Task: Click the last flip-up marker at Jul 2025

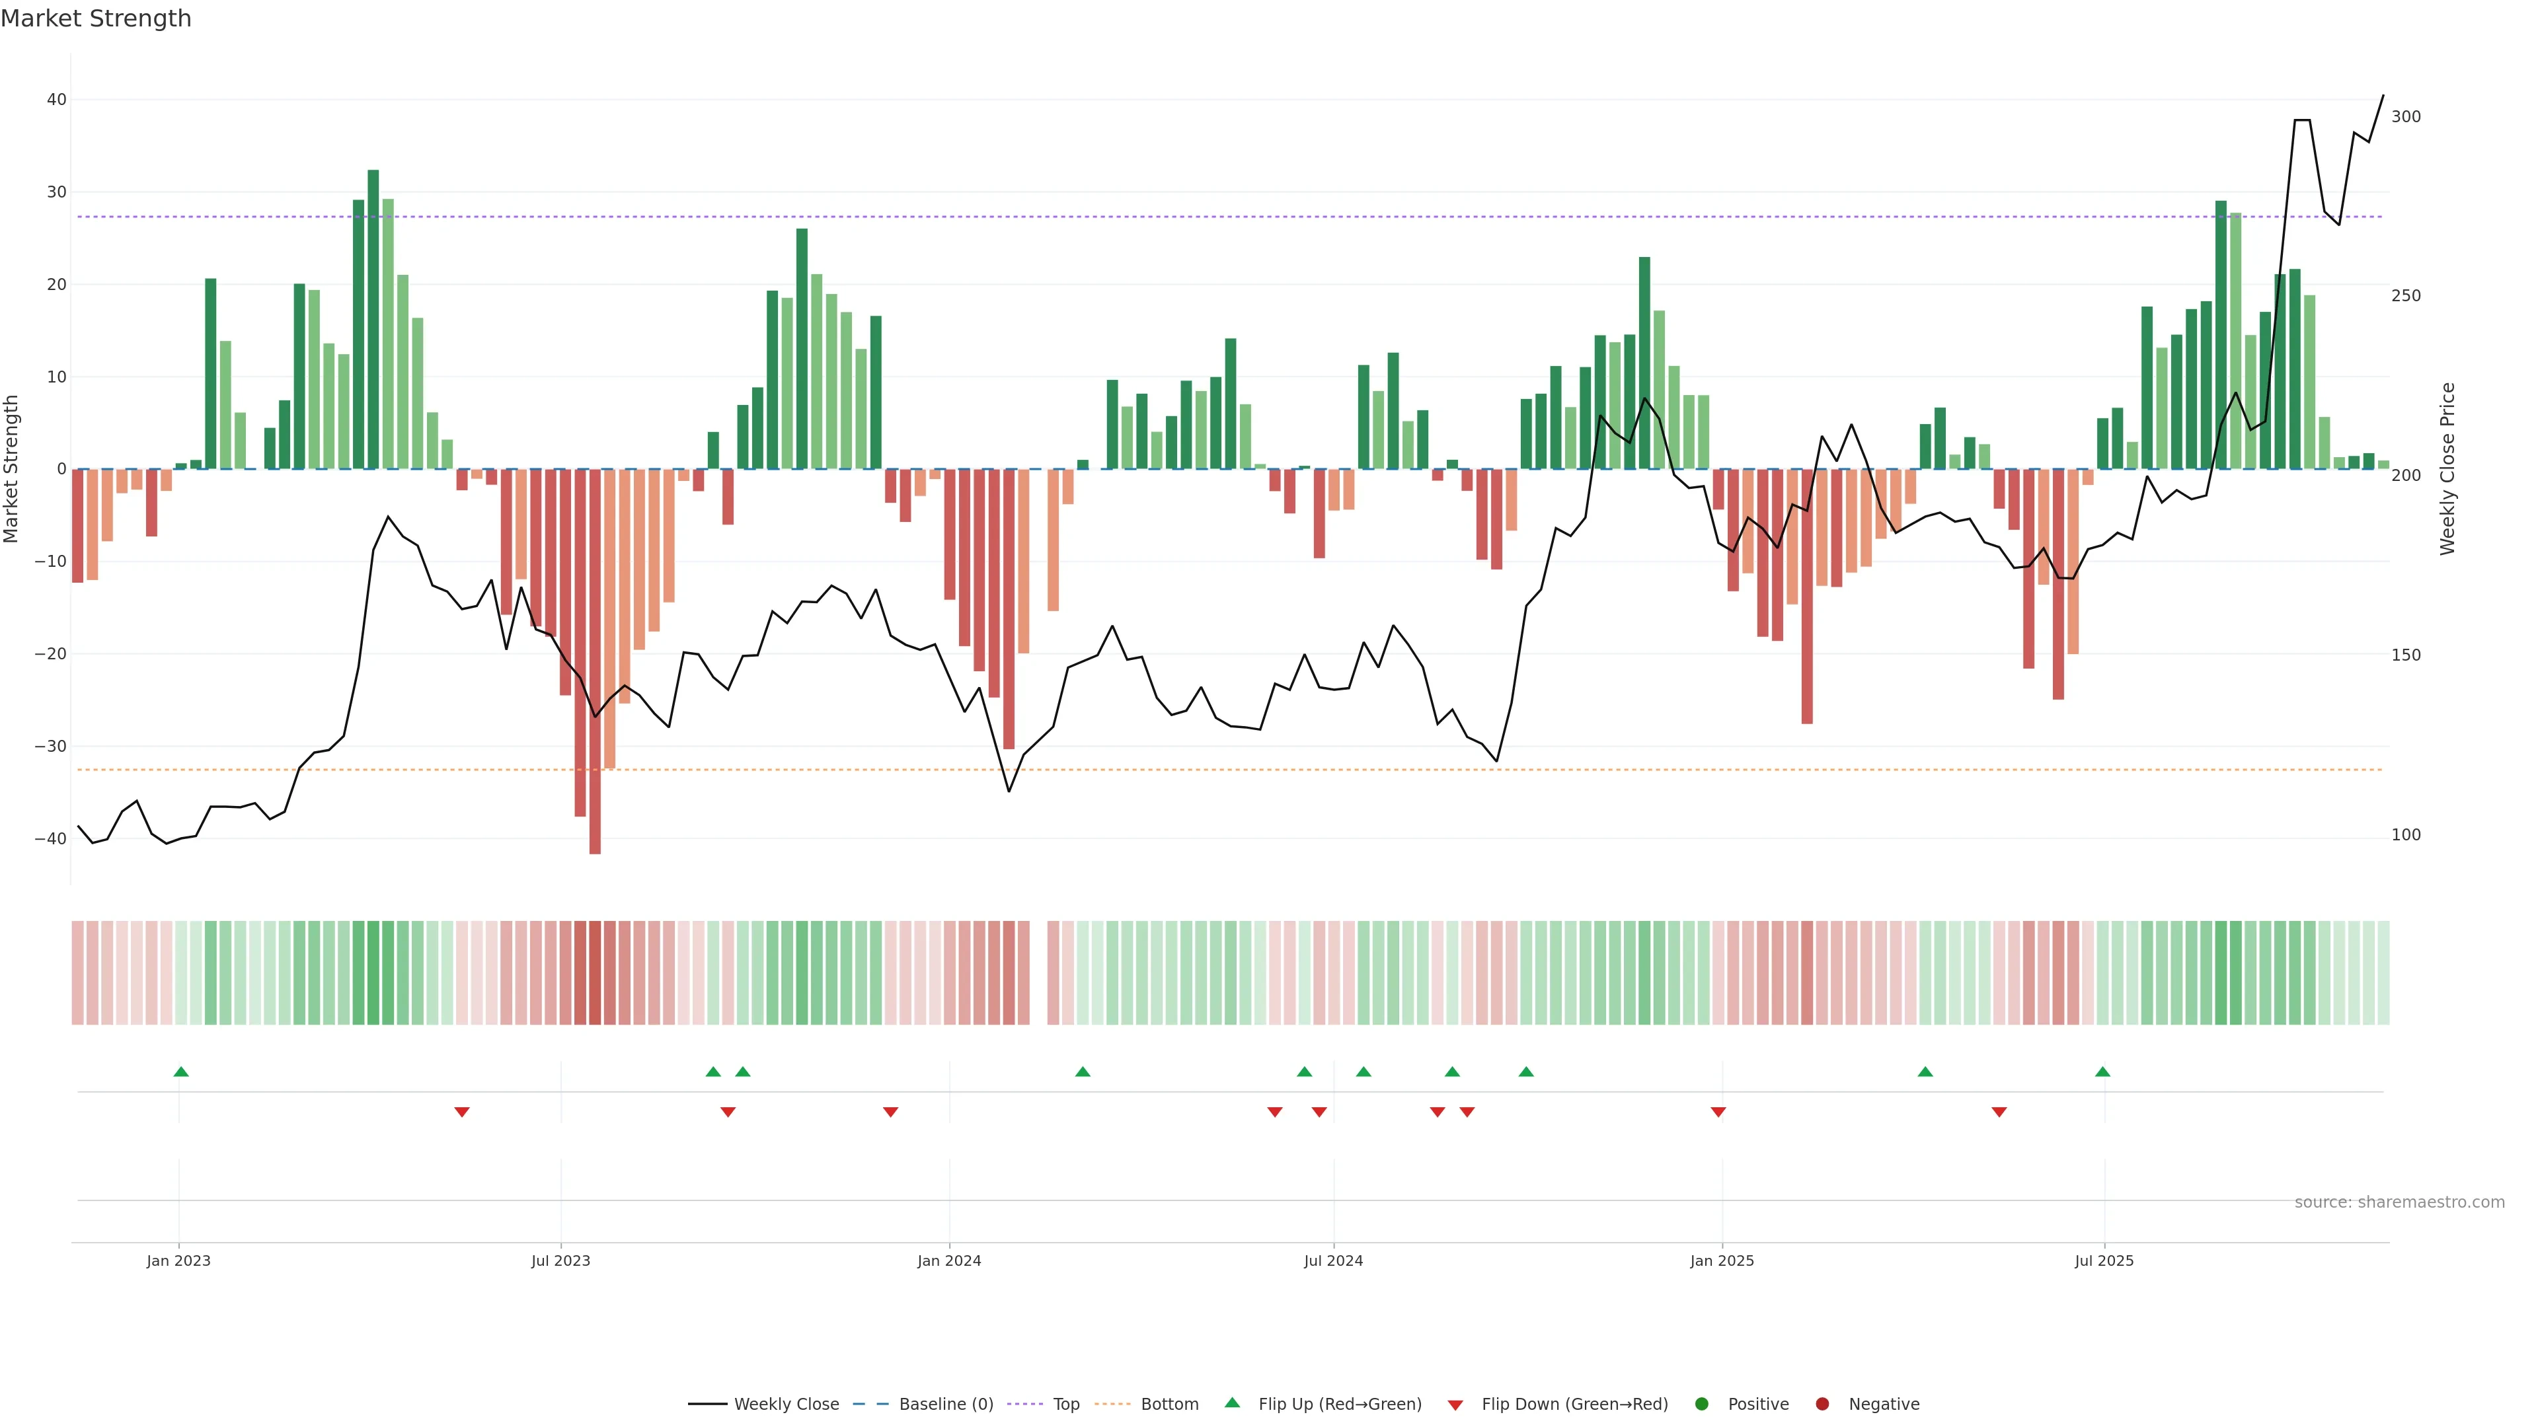Action: pos(2102,1072)
